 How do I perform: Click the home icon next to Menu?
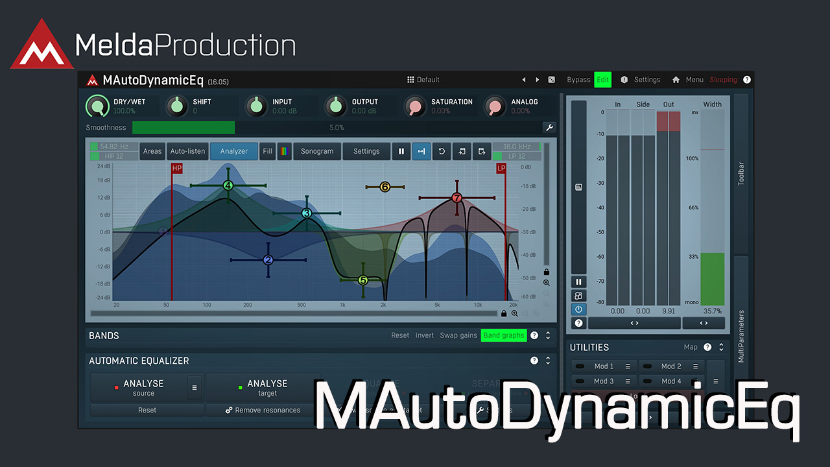point(676,80)
